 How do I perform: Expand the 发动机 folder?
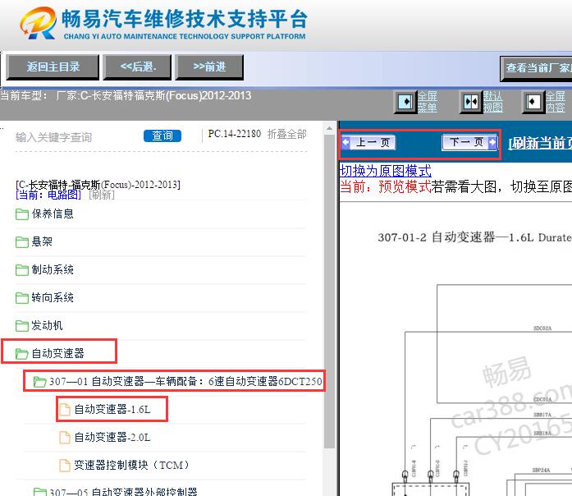click(x=47, y=325)
